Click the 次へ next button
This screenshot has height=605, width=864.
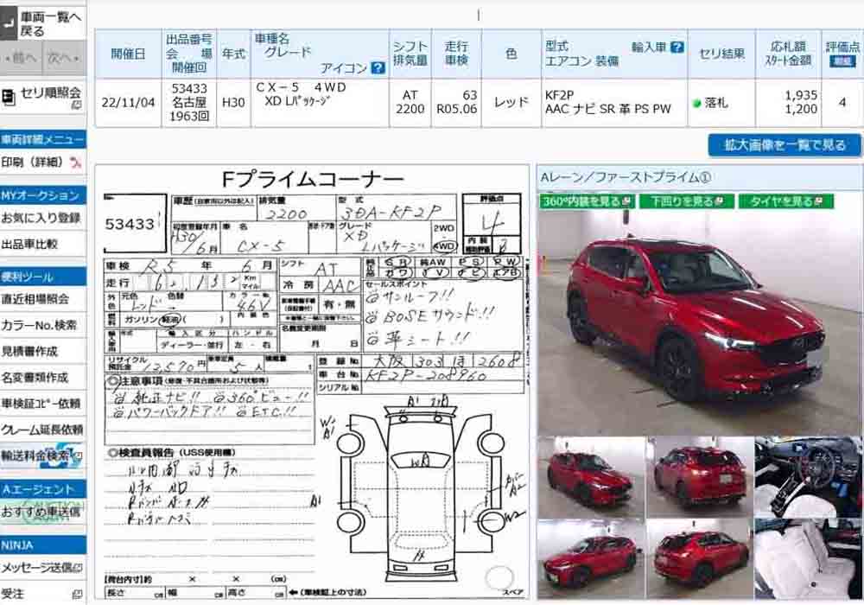click(64, 57)
